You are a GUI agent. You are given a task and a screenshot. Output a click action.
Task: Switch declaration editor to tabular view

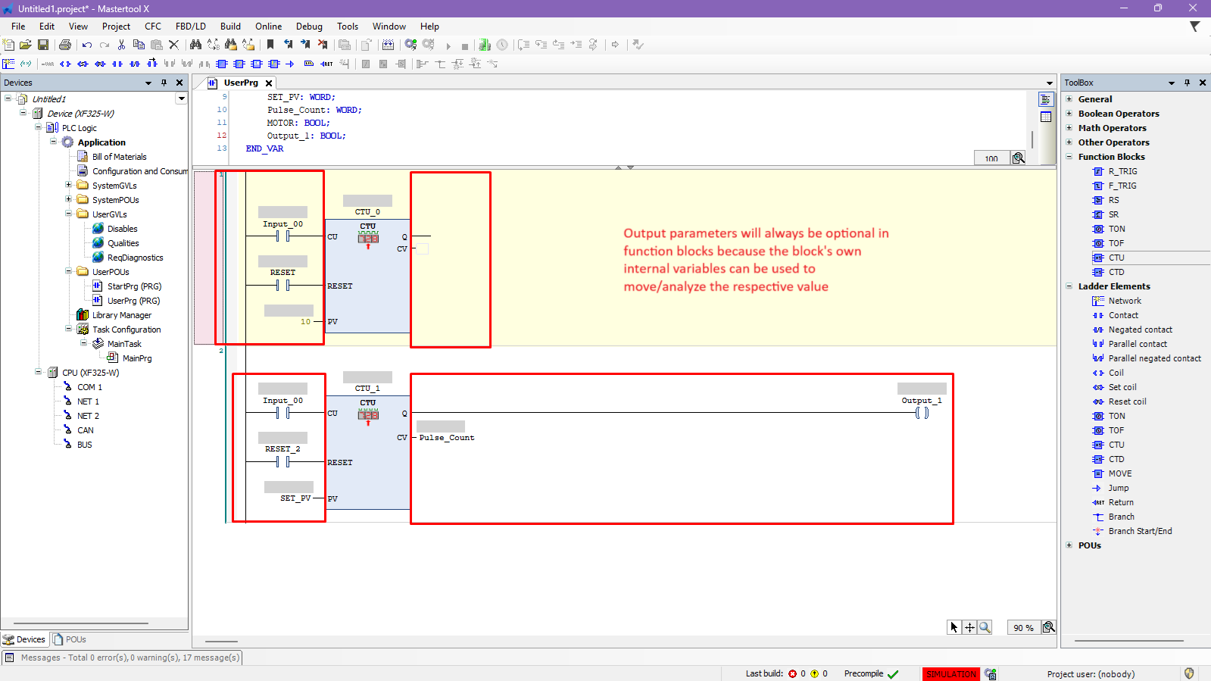[x=1046, y=117]
